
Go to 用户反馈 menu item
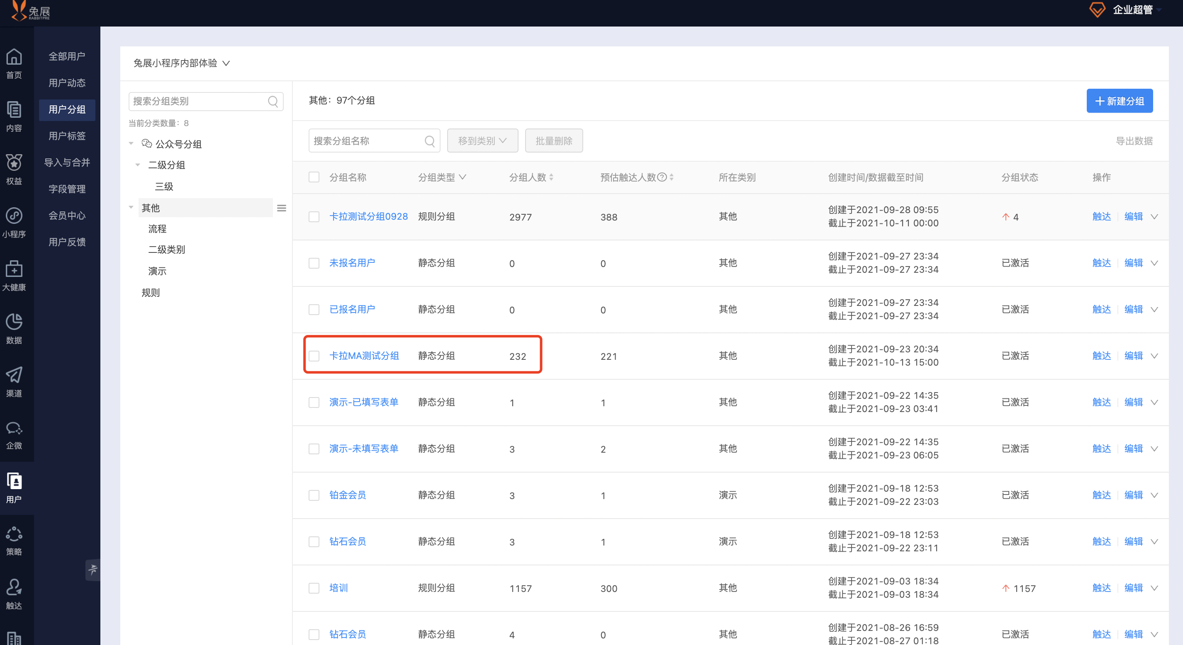67,242
